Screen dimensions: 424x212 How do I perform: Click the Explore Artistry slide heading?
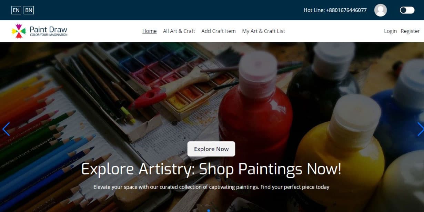pyautogui.click(x=211, y=169)
